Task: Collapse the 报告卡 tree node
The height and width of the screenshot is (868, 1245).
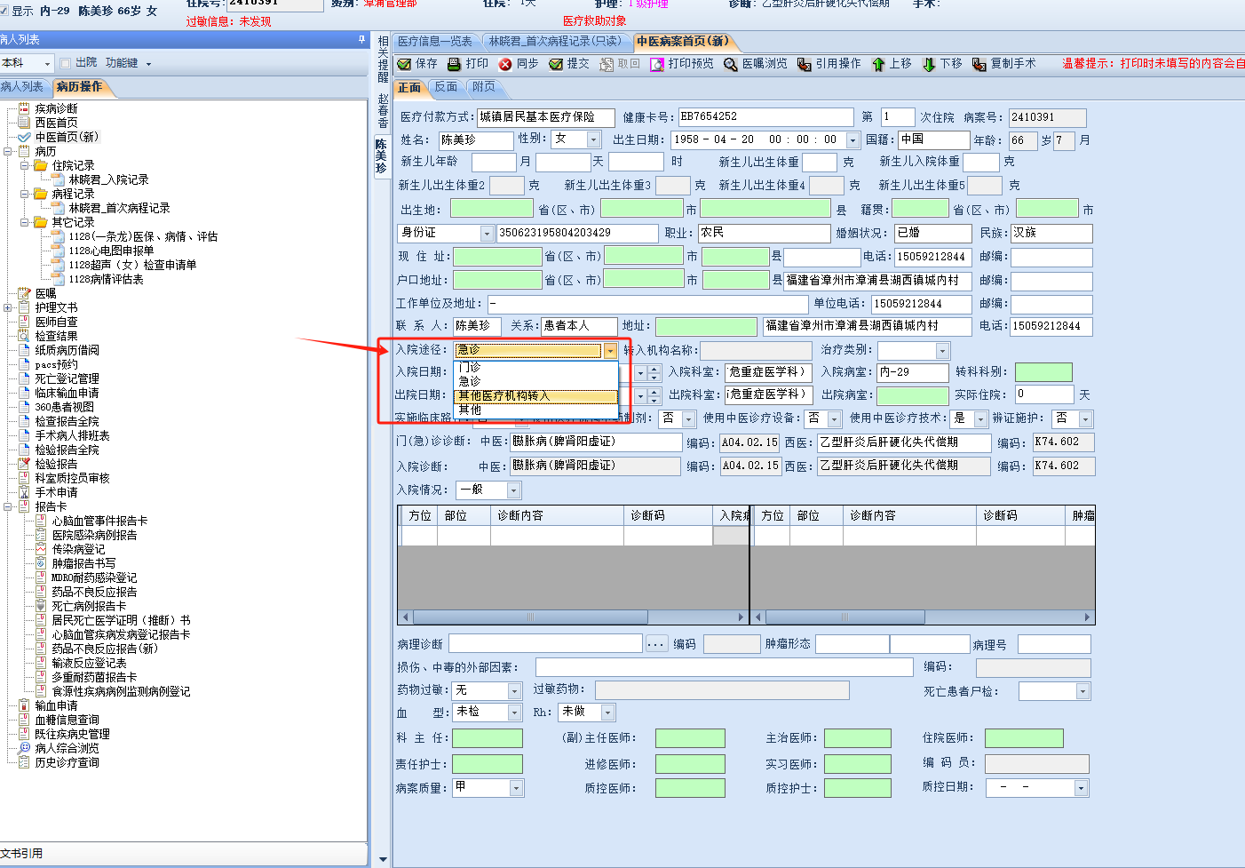Action: click(8, 506)
